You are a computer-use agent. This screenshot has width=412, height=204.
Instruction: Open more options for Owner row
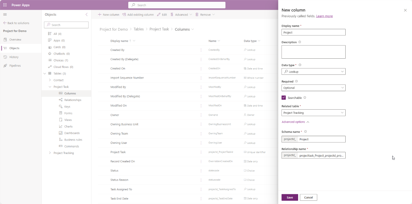click(x=201, y=115)
